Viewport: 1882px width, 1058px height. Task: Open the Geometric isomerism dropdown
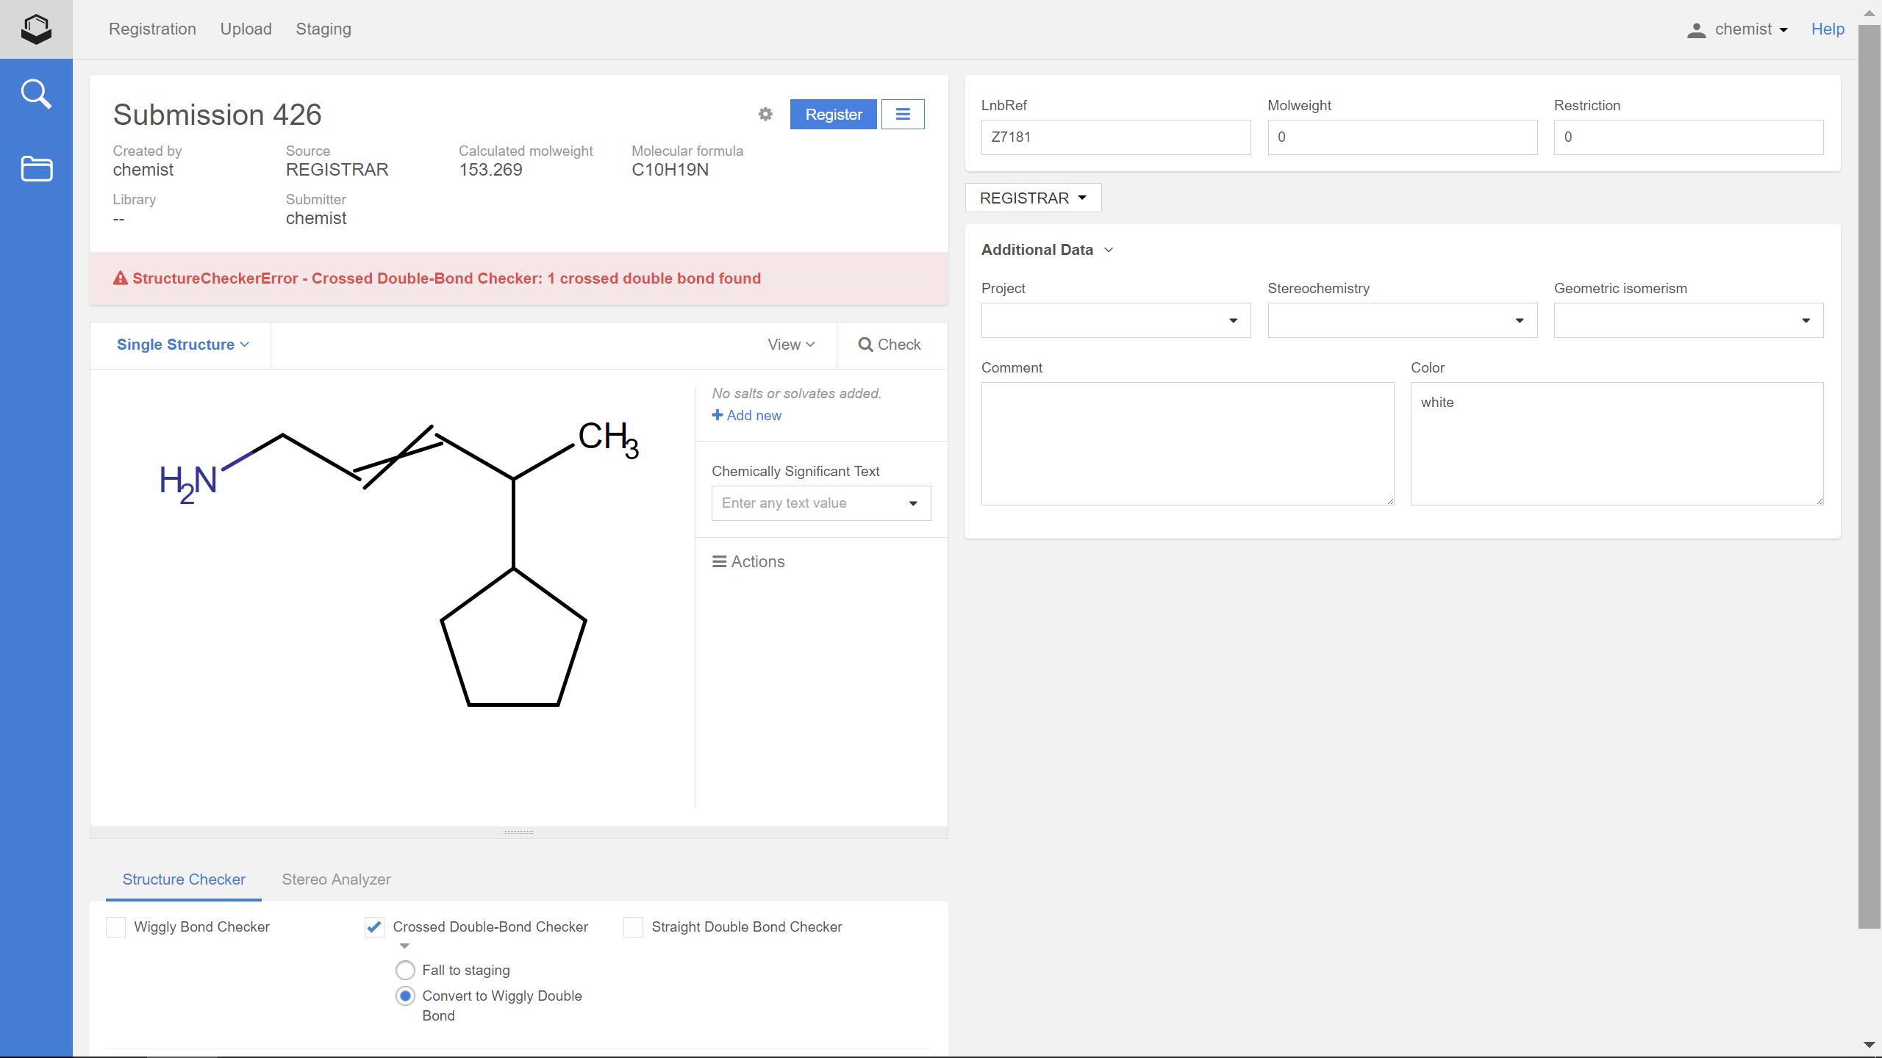[x=1689, y=320]
